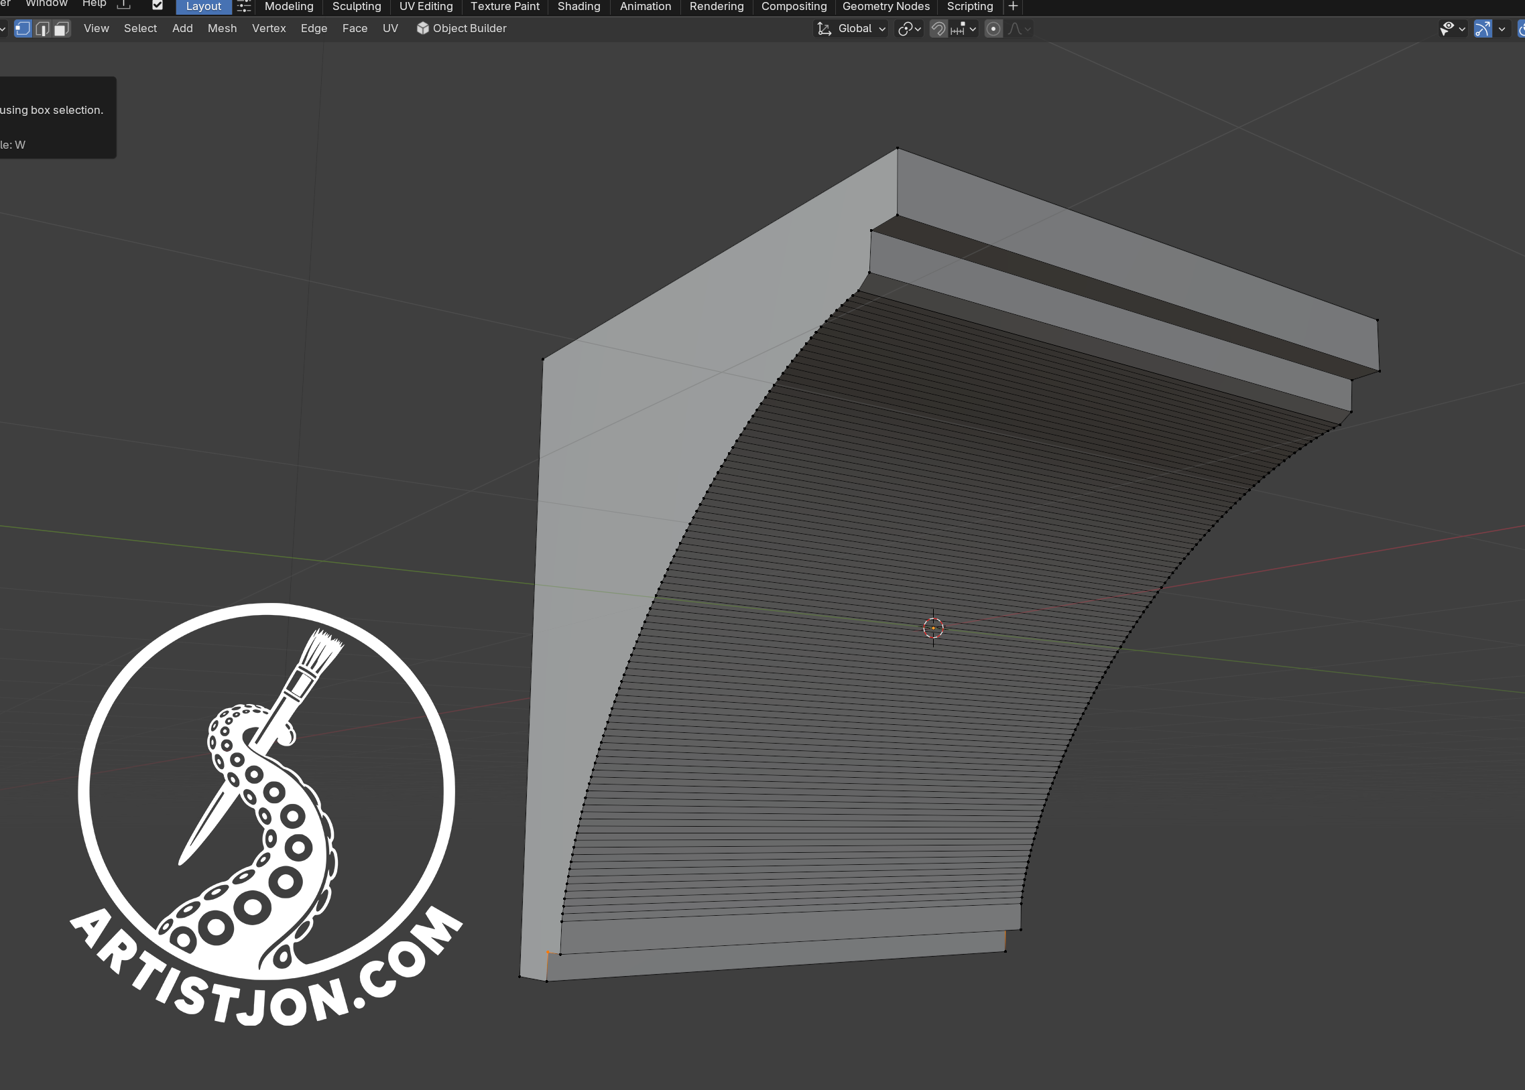
Task: Click the Object Builder menu label
Action: 469,29
